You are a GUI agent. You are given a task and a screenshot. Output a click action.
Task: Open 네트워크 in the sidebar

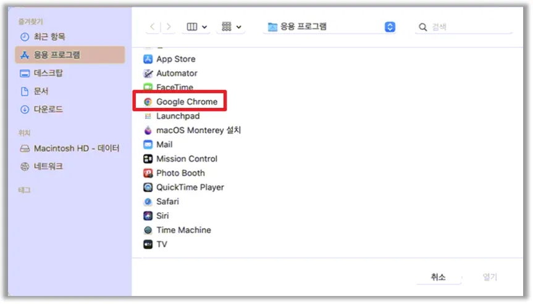[70, 166]
